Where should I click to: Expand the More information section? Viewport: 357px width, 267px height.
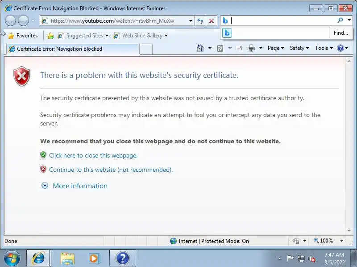pos(80,186)
